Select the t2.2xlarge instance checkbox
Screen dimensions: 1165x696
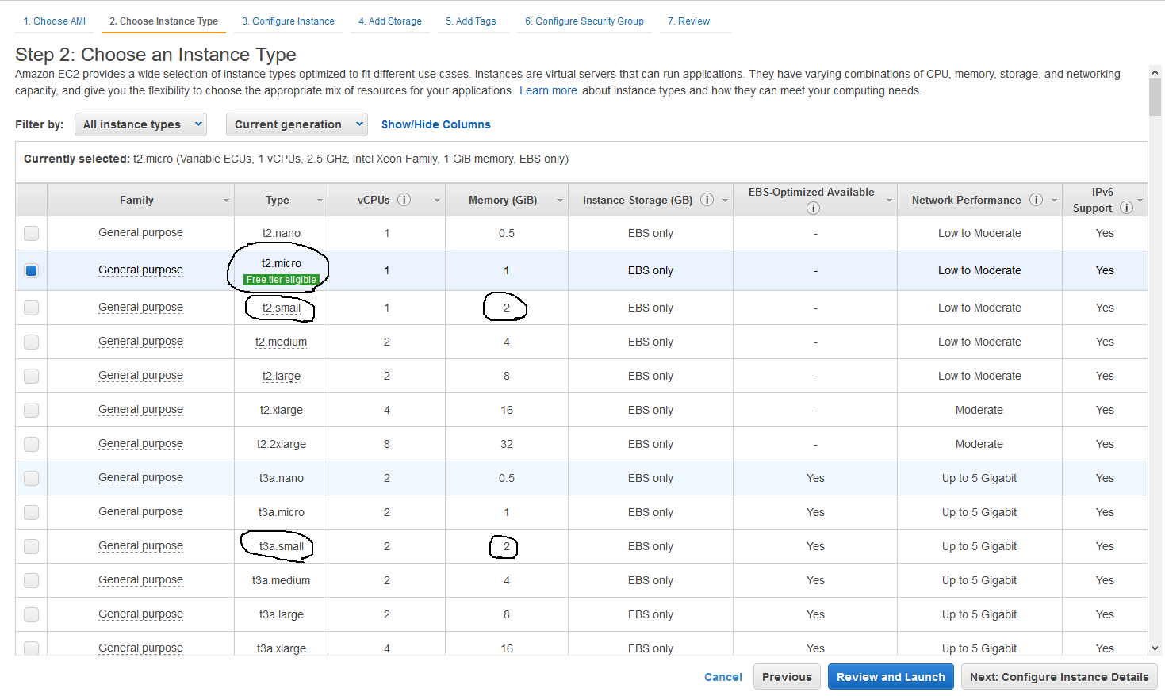[x=31, y=444]
